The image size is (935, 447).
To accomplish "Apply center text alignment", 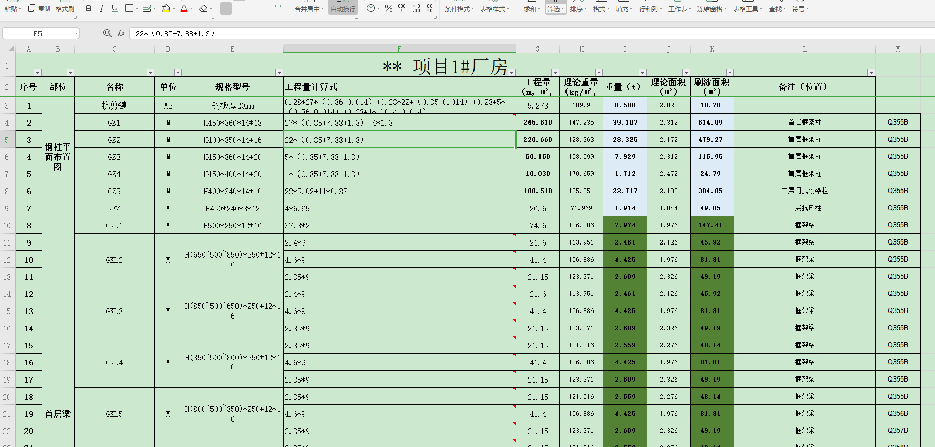I will point(239,8).
